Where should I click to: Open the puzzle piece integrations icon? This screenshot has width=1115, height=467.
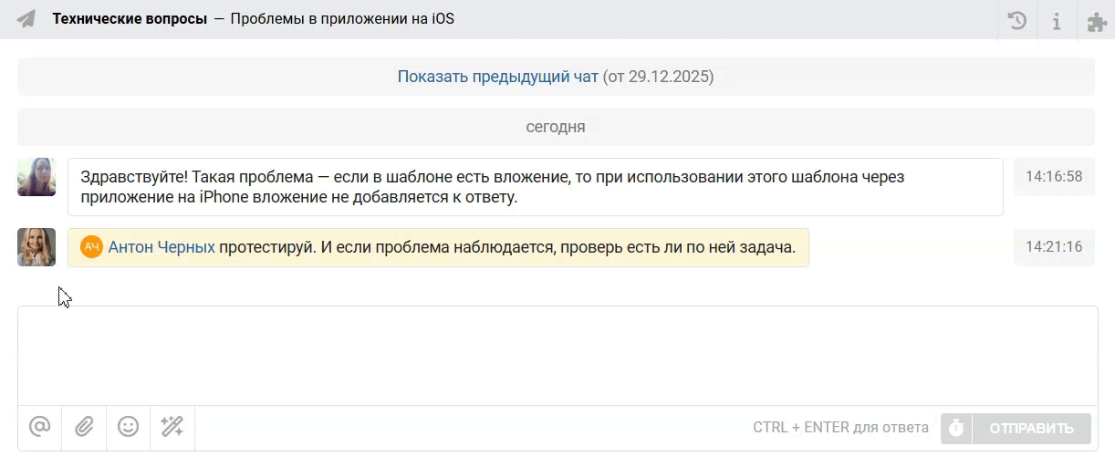[1097, 21]
